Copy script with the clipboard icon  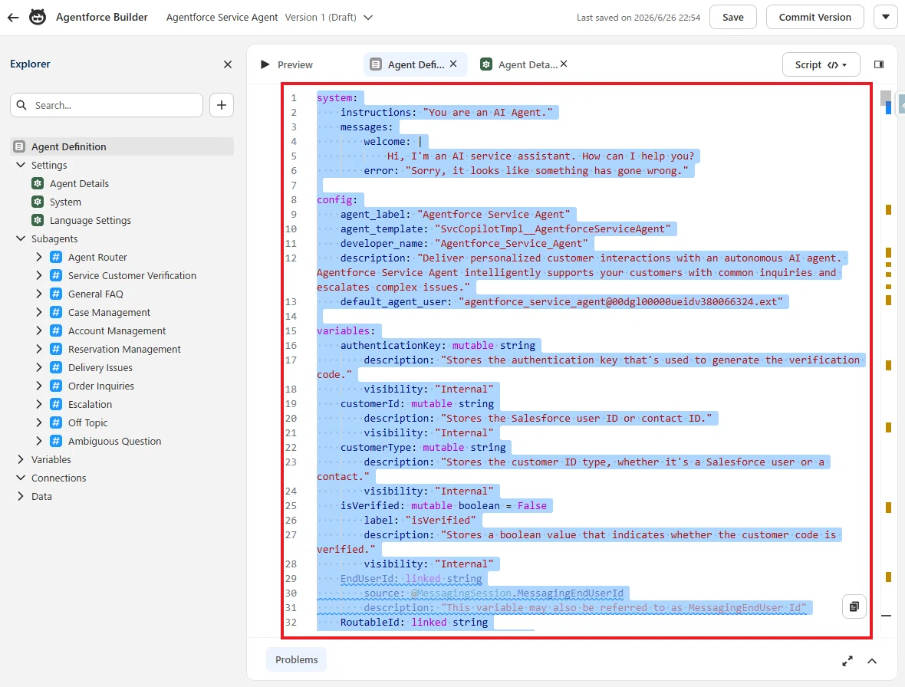pos(854,606)
